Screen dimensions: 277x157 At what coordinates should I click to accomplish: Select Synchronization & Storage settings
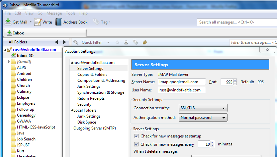pyautogui.click(x=101, y=92)
